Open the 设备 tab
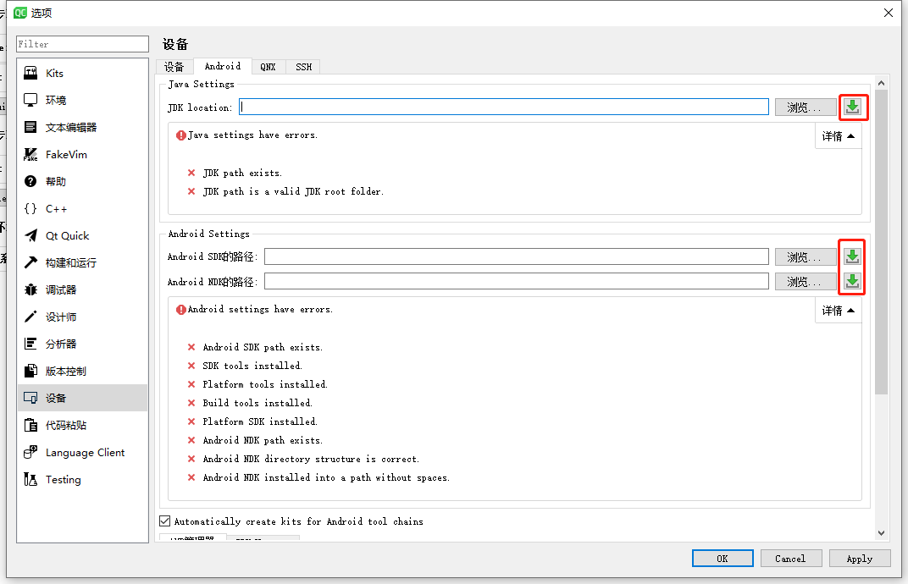This screenshot has width=908, height=584. pos(174,66)
